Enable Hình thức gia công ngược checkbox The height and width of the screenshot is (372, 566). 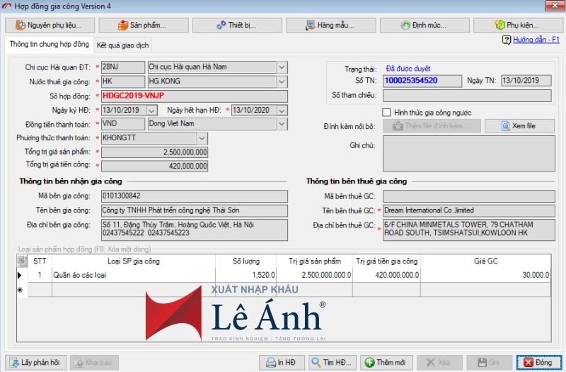(x=386, y=112)
